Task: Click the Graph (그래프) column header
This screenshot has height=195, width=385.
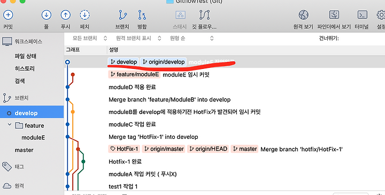Action: [73, 50]
